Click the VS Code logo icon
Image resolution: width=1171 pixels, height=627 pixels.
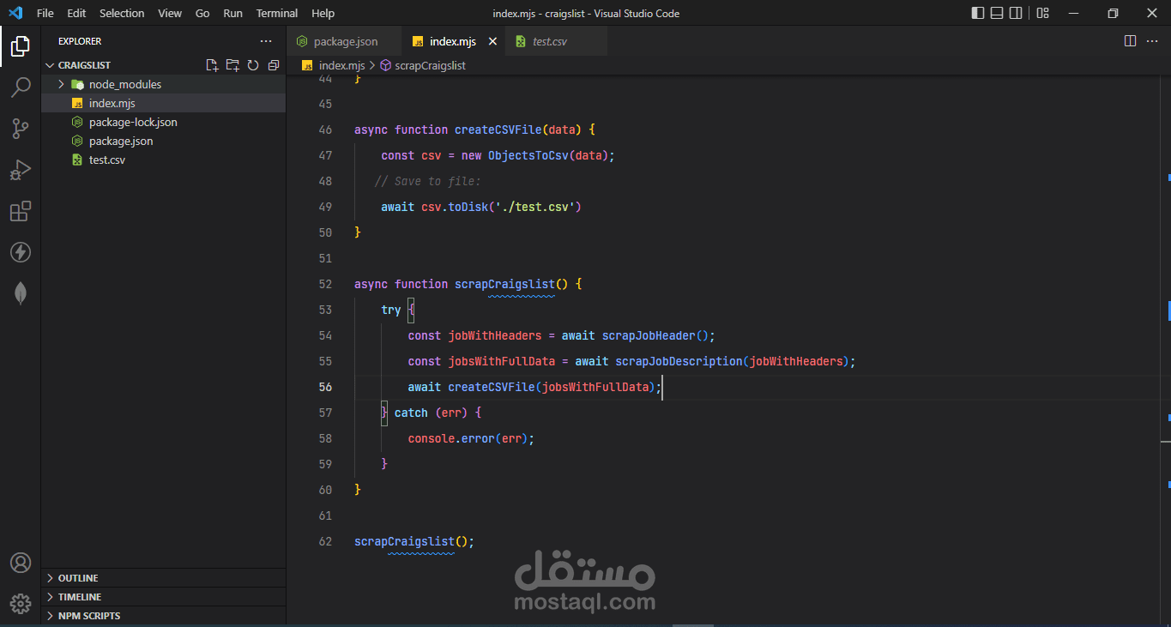[x=15, y=13]
